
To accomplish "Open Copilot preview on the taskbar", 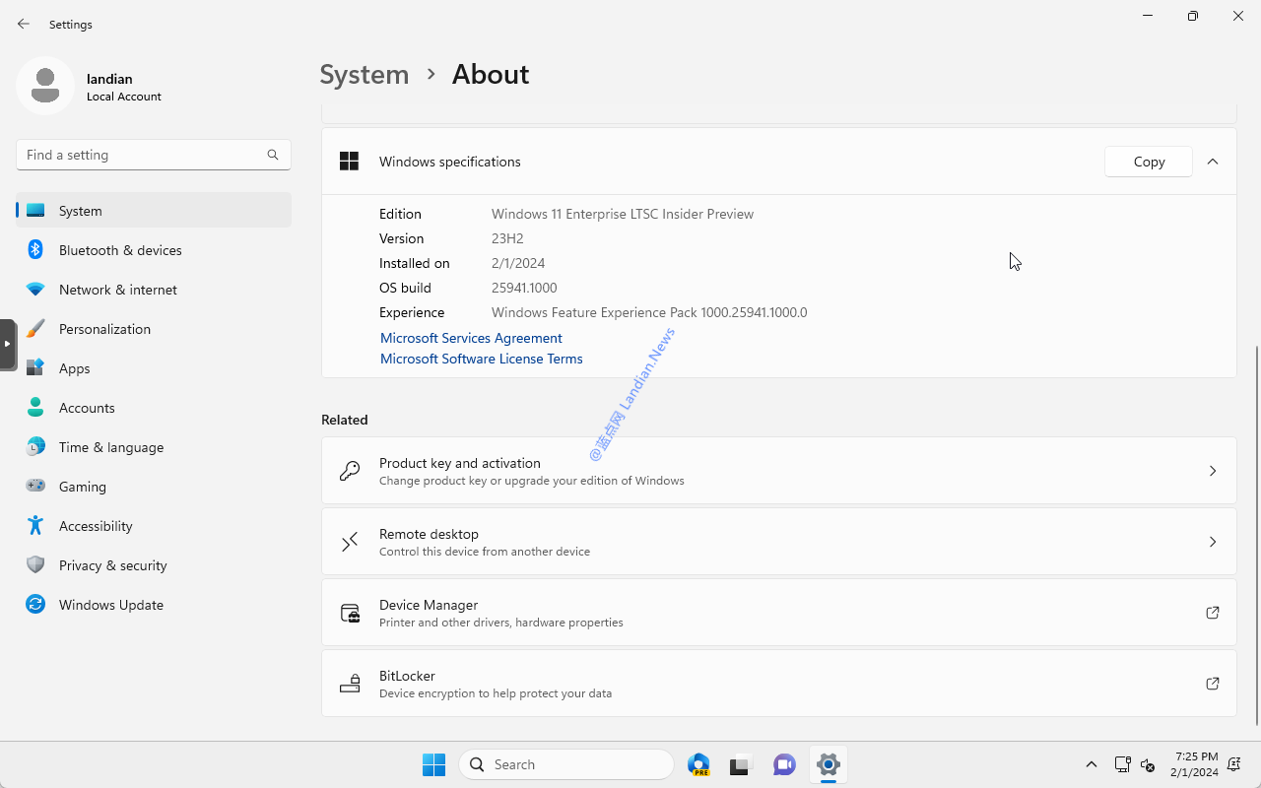I will coord(699,764).
